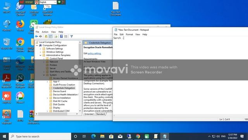The width and height of the screenshot is (248, 140).
Task: Expand the Windows Settings folder
Action: click(x=40, y=52)
